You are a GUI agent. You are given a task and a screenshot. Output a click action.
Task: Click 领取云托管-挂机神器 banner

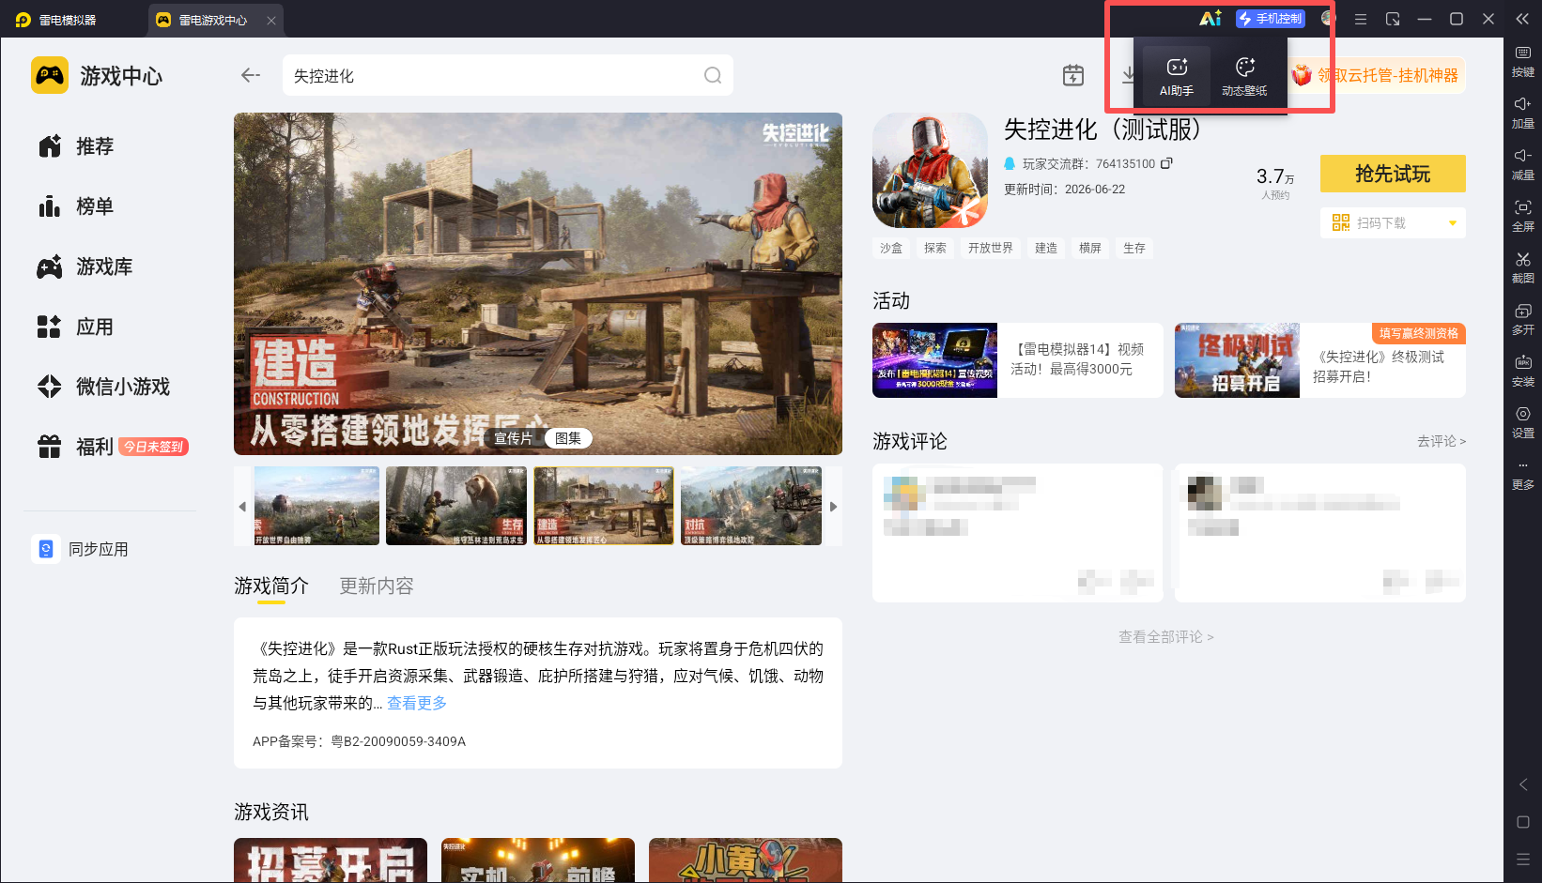coord(1377,75)
